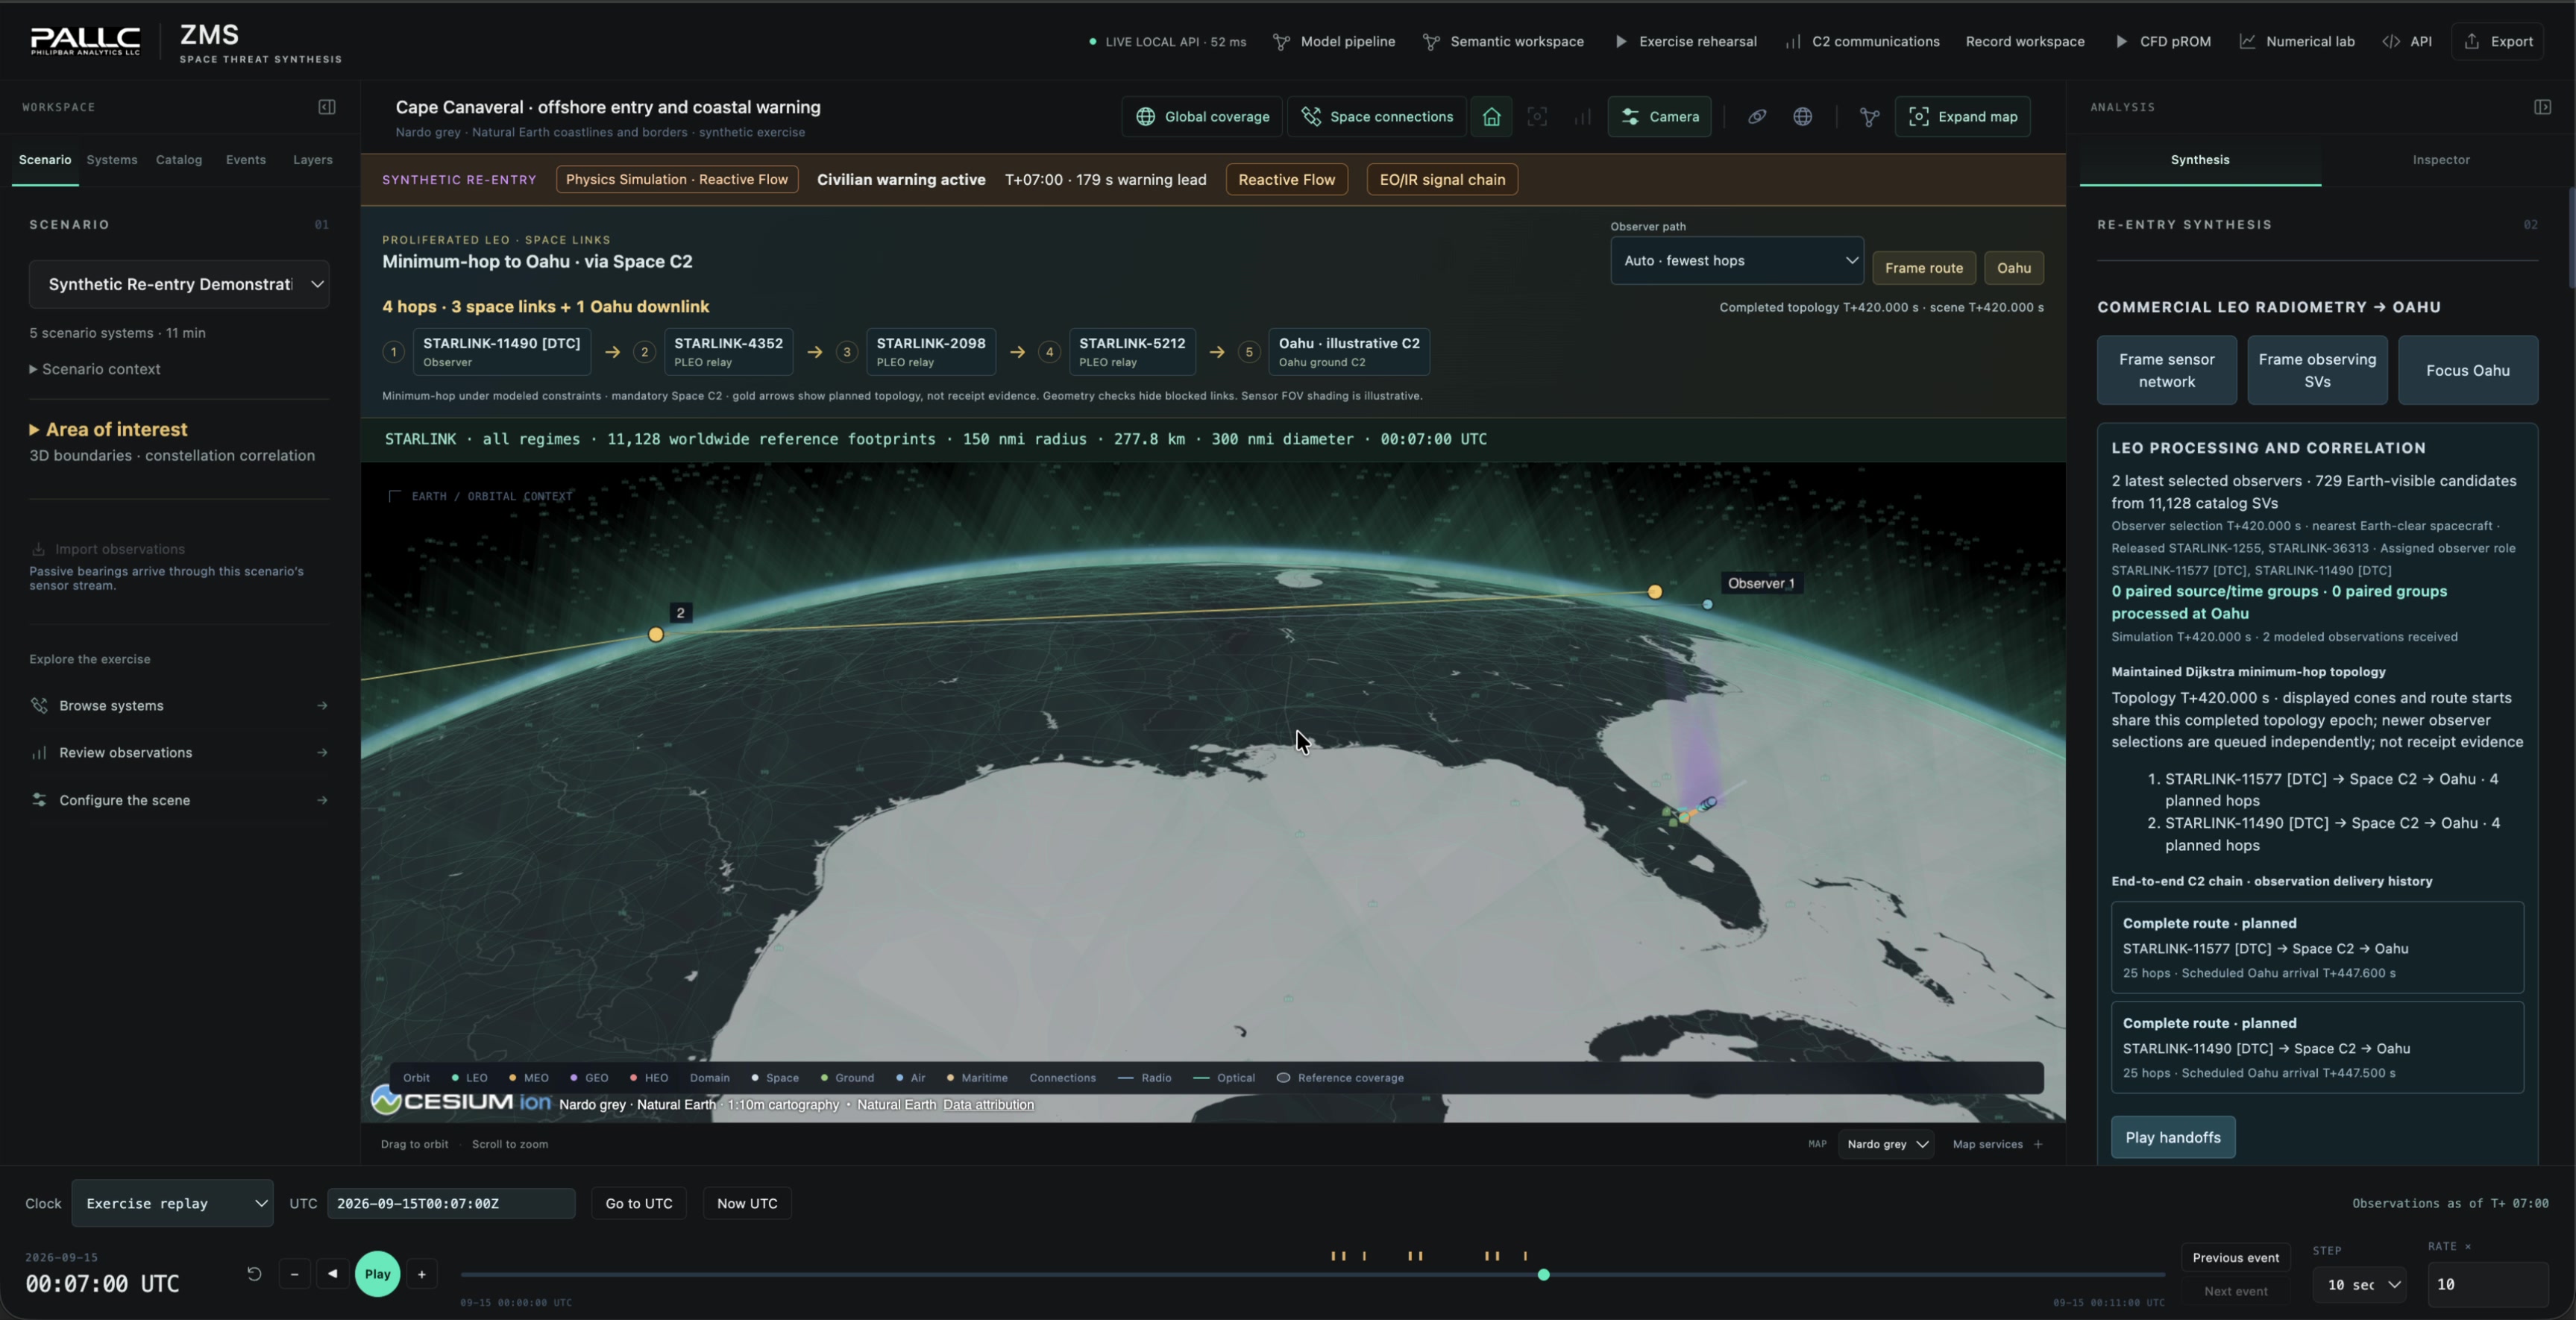This screenshot has width=2576, height=1320.
Task: Select the STARLINK-2098 relay hop
Action: point(931,352)
